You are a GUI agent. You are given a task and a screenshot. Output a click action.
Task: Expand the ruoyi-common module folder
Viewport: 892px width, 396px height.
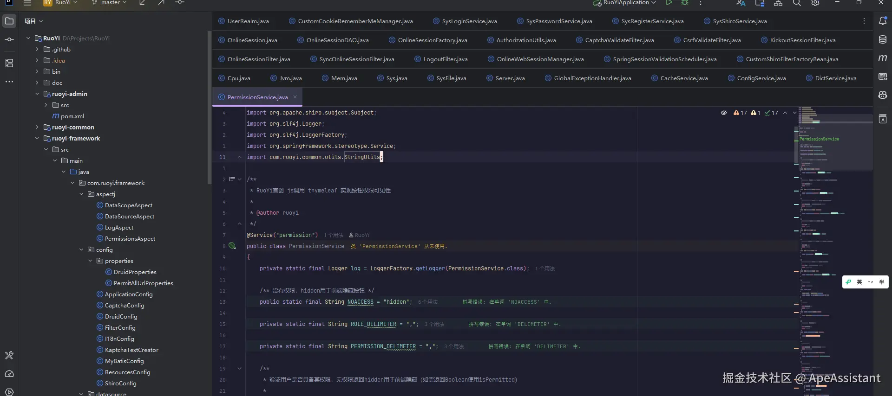coord(37,127)
